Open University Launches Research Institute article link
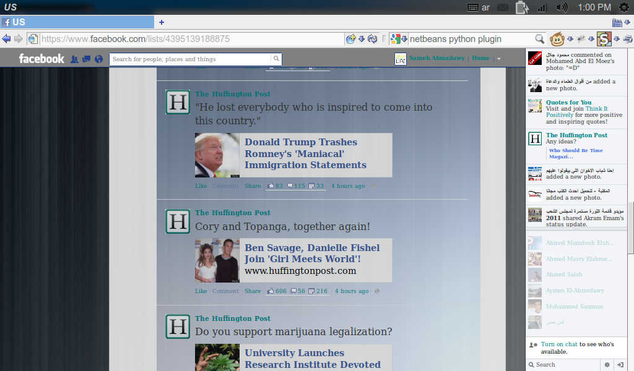 (x=313, y=359)
